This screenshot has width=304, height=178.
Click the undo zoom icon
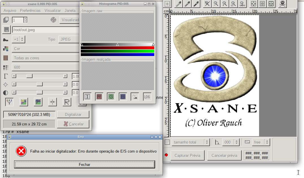point(242,4)
